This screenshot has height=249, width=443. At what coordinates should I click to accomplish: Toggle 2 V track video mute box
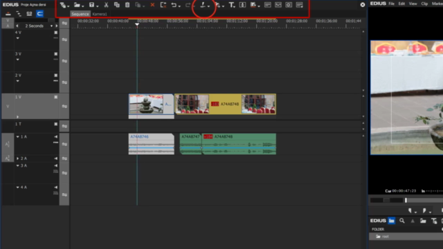click(56, 75)
